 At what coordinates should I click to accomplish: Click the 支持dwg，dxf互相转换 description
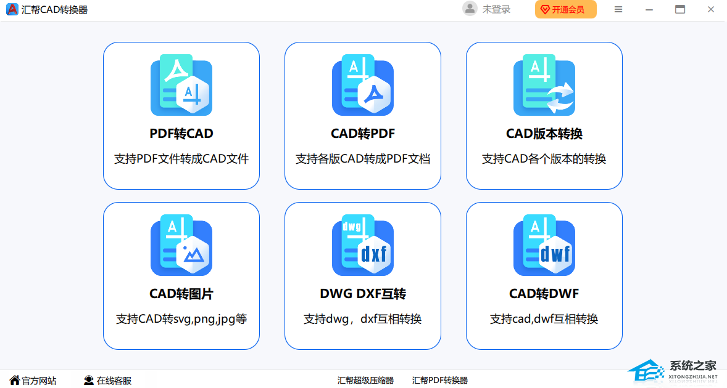tap(362, 319)
